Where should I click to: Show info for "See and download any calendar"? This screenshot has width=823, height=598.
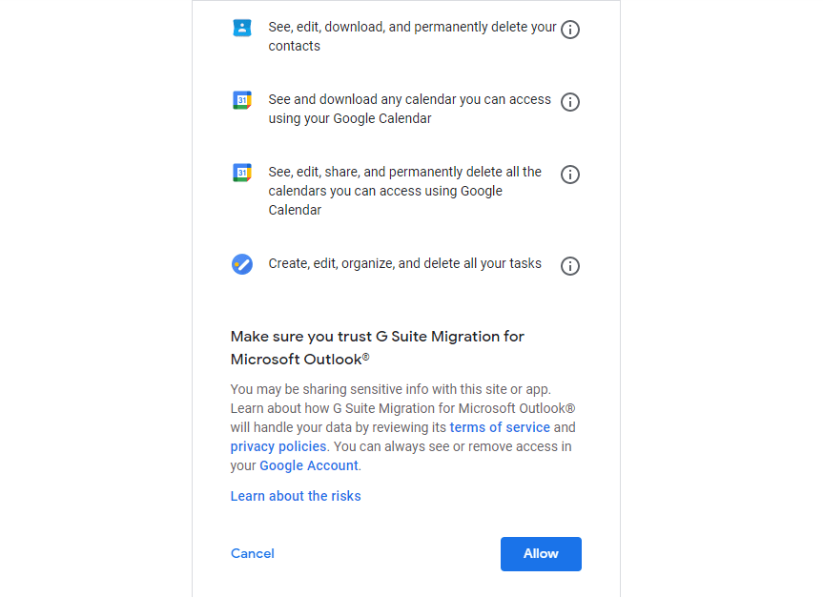click(x=570, y=101)
